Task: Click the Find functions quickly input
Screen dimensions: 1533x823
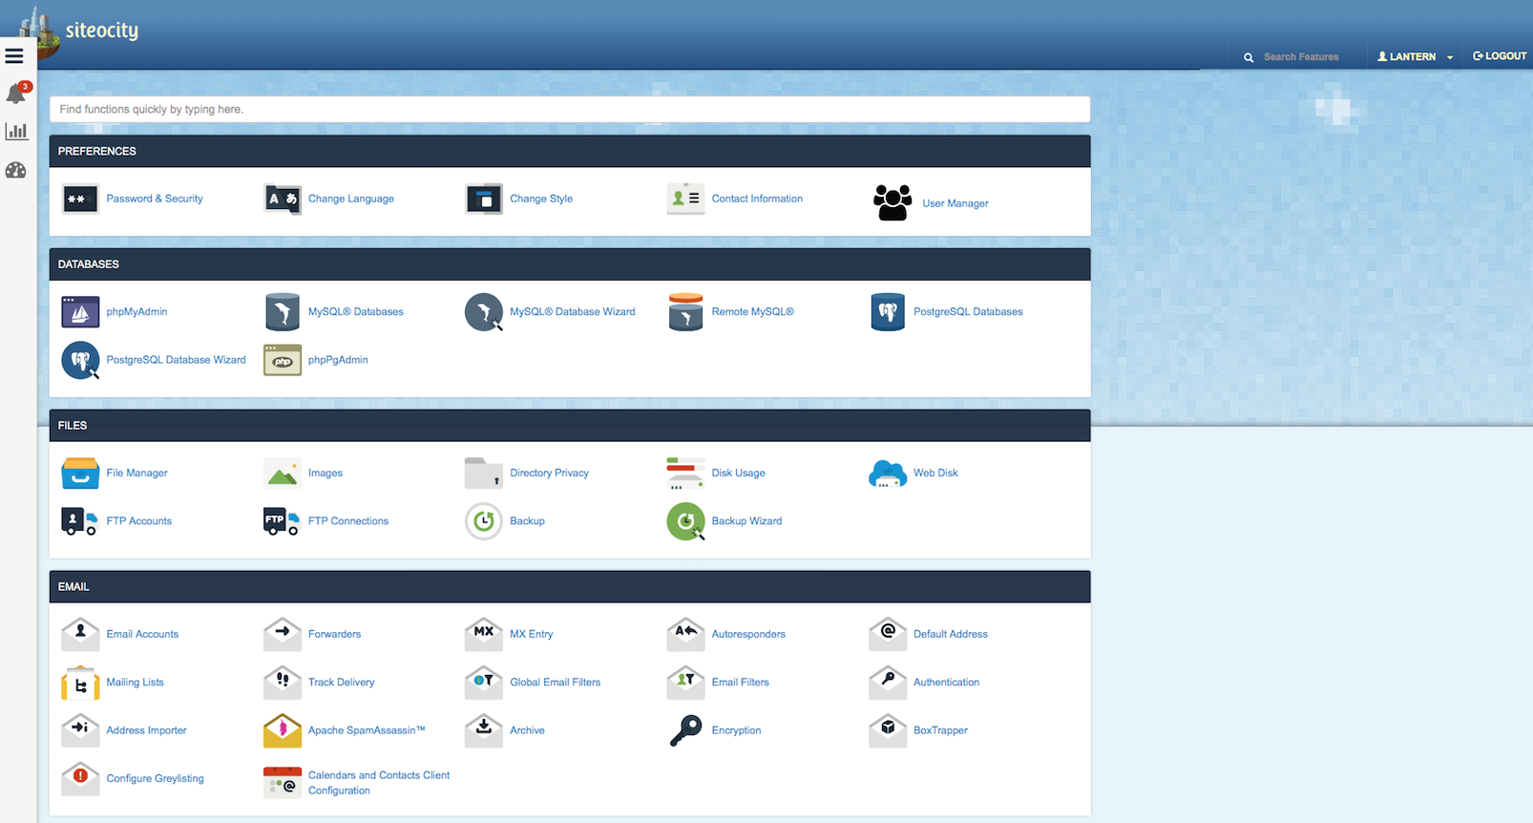Action: click(570, 110)
